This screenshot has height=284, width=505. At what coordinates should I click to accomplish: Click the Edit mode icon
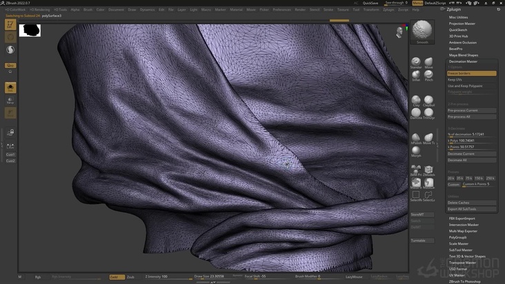[10, 25]
